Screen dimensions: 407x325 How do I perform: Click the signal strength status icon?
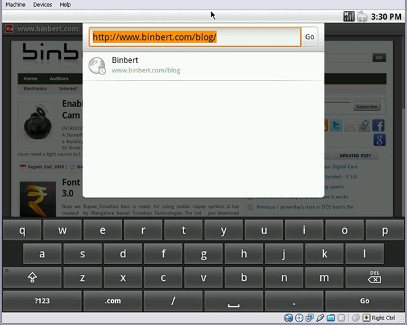(349, 16)
